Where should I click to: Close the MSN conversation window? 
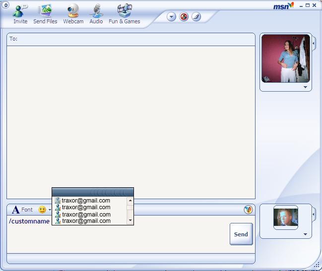tap(314, 5)
